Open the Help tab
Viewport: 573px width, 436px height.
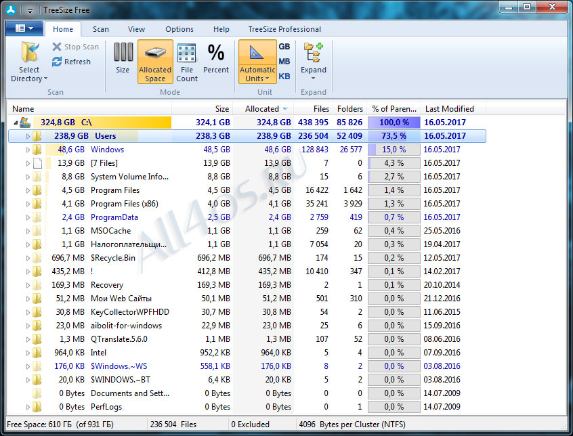221,29
